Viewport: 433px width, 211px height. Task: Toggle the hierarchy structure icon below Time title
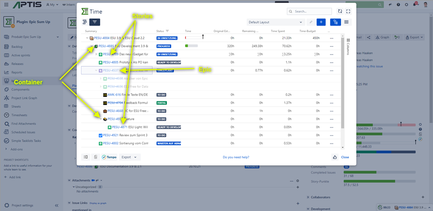(85, 22)
